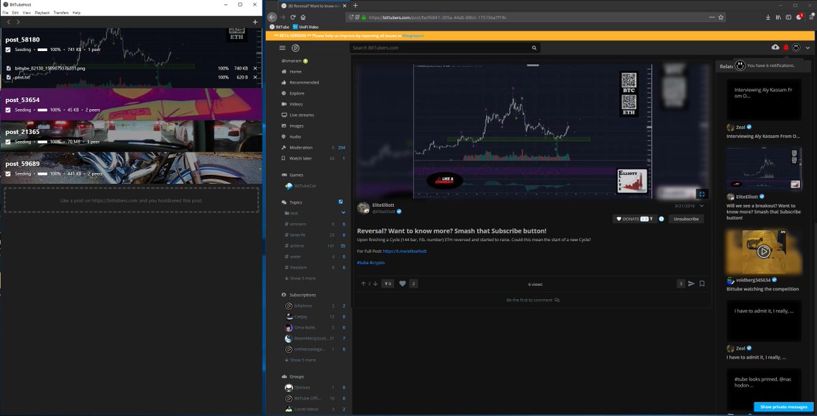
Task: Click the Unsubscribe button
Action: point(686,219)
